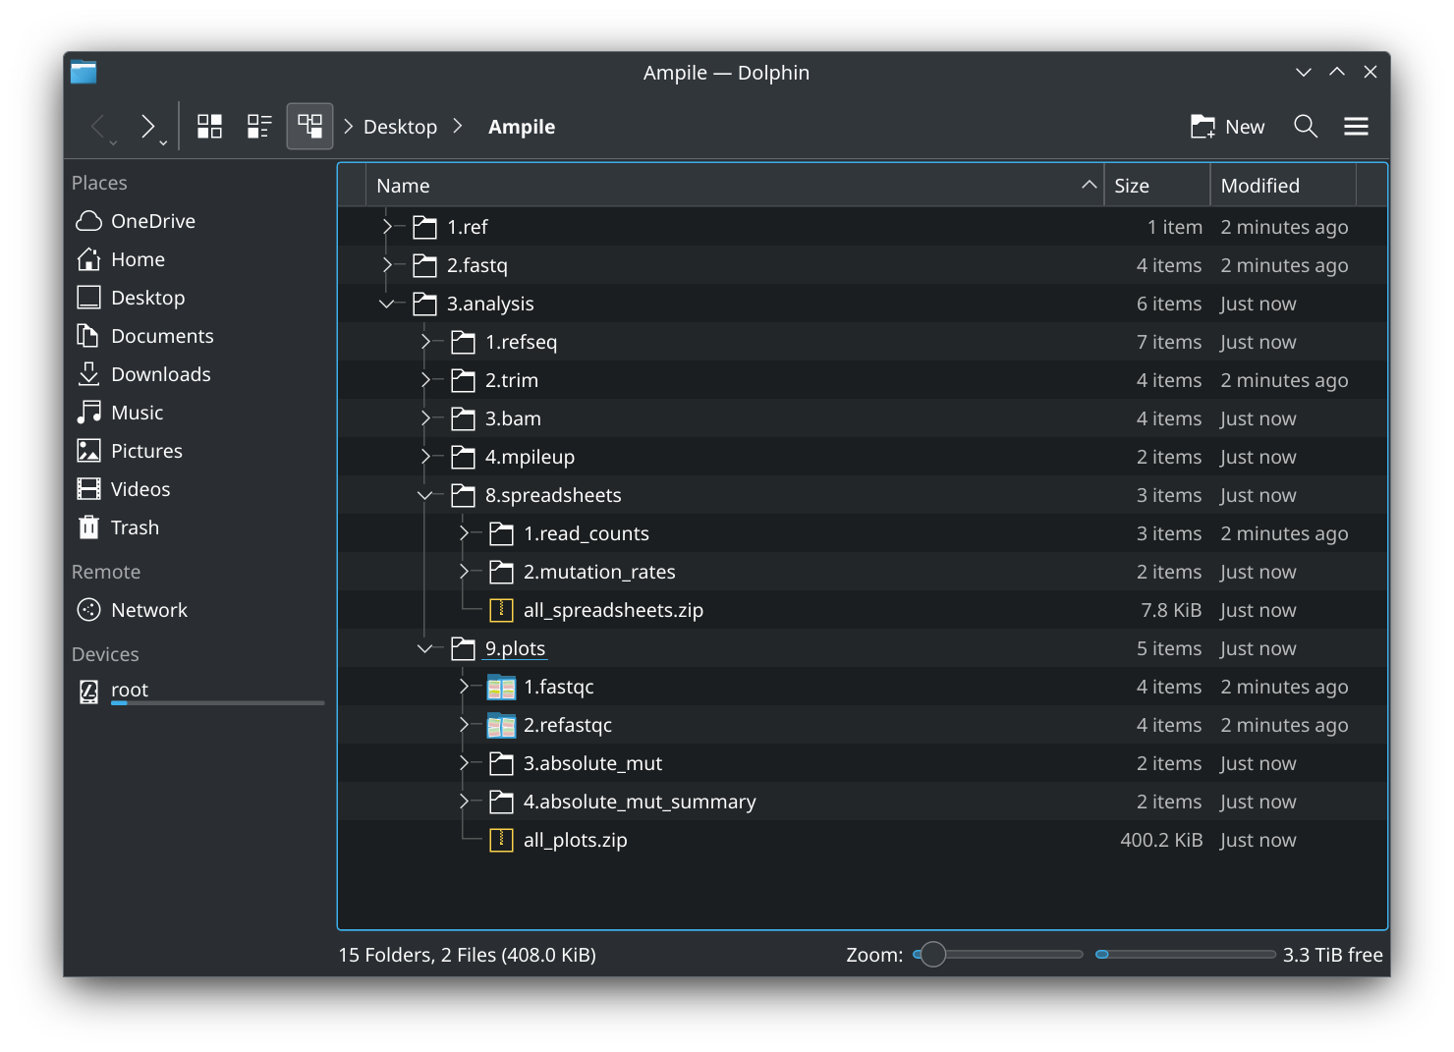Expand the 2.fastq folder
Image resolution: width=1454 pixels, height=1052 pixels.
(387, 265)
